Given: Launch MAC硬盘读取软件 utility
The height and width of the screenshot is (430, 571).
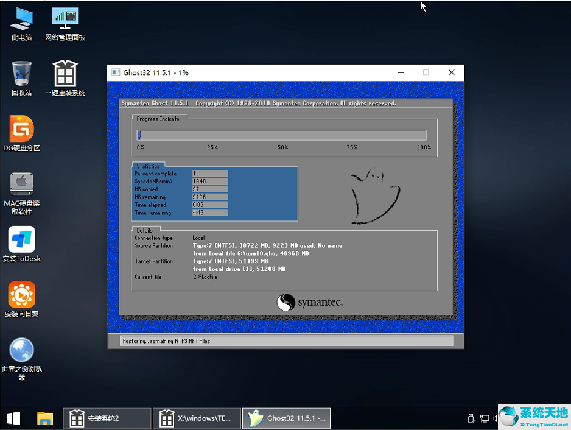Looking at the screenshot, I should coord(21,183).
